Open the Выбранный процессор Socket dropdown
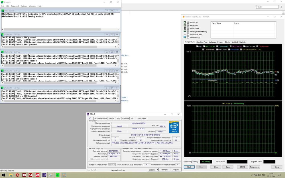Image resolution: width=285 pixels, height=178 pixels. (x=112, y=165)
